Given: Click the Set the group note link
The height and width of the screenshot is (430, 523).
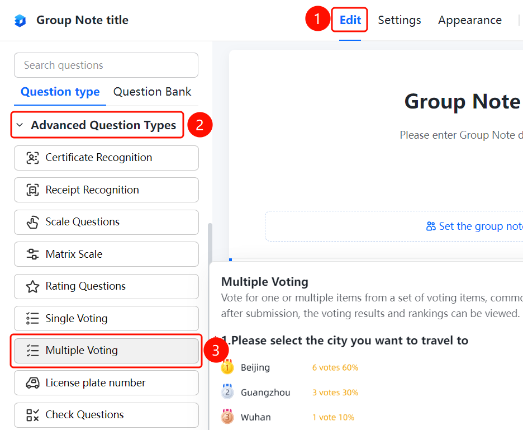Looking at the screenshot, I should tap(481, 226).
